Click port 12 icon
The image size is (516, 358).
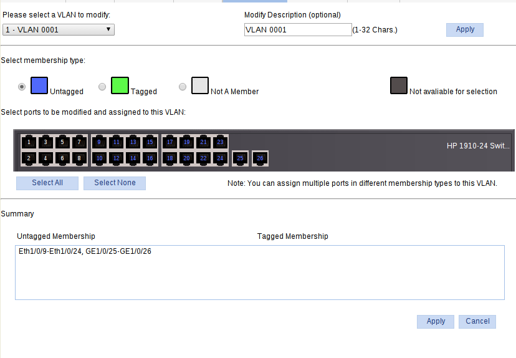coord(116,158)
